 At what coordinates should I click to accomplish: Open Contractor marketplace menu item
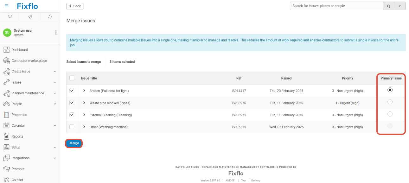pos(30,60)
